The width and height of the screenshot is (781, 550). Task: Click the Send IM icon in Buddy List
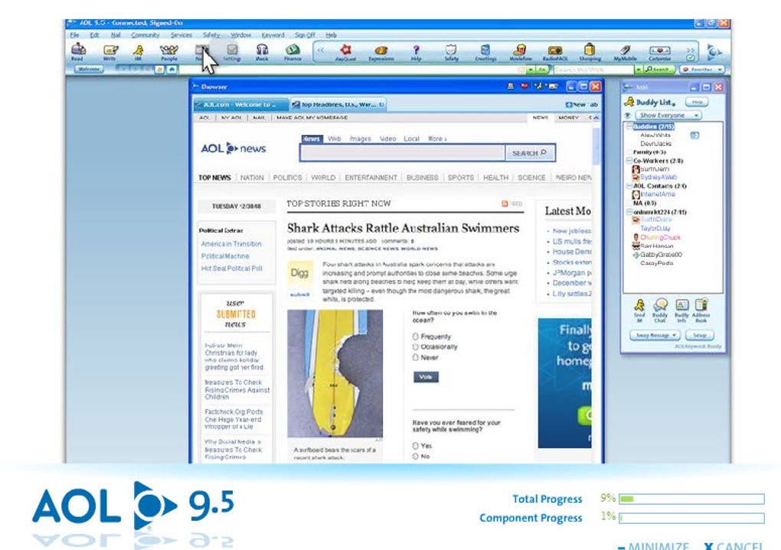pyautogui.click(x=639, y=311)
